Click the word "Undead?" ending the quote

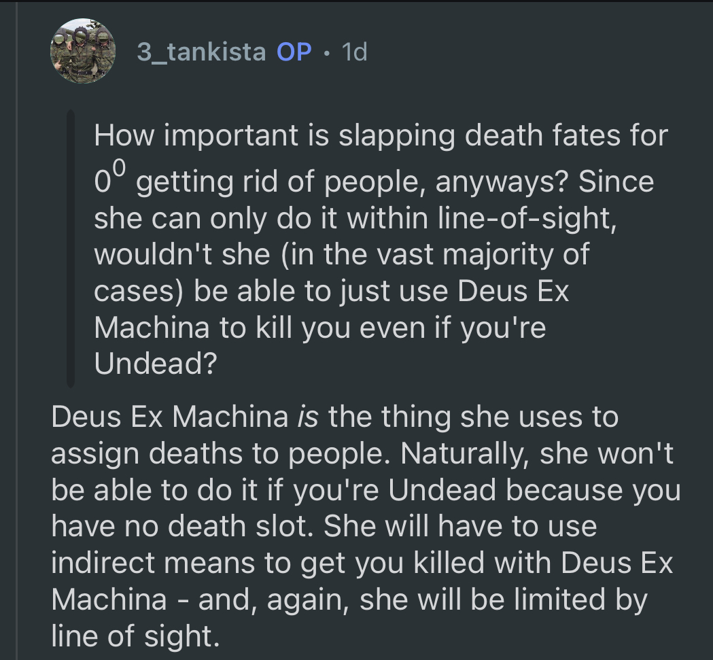(155, 364)
